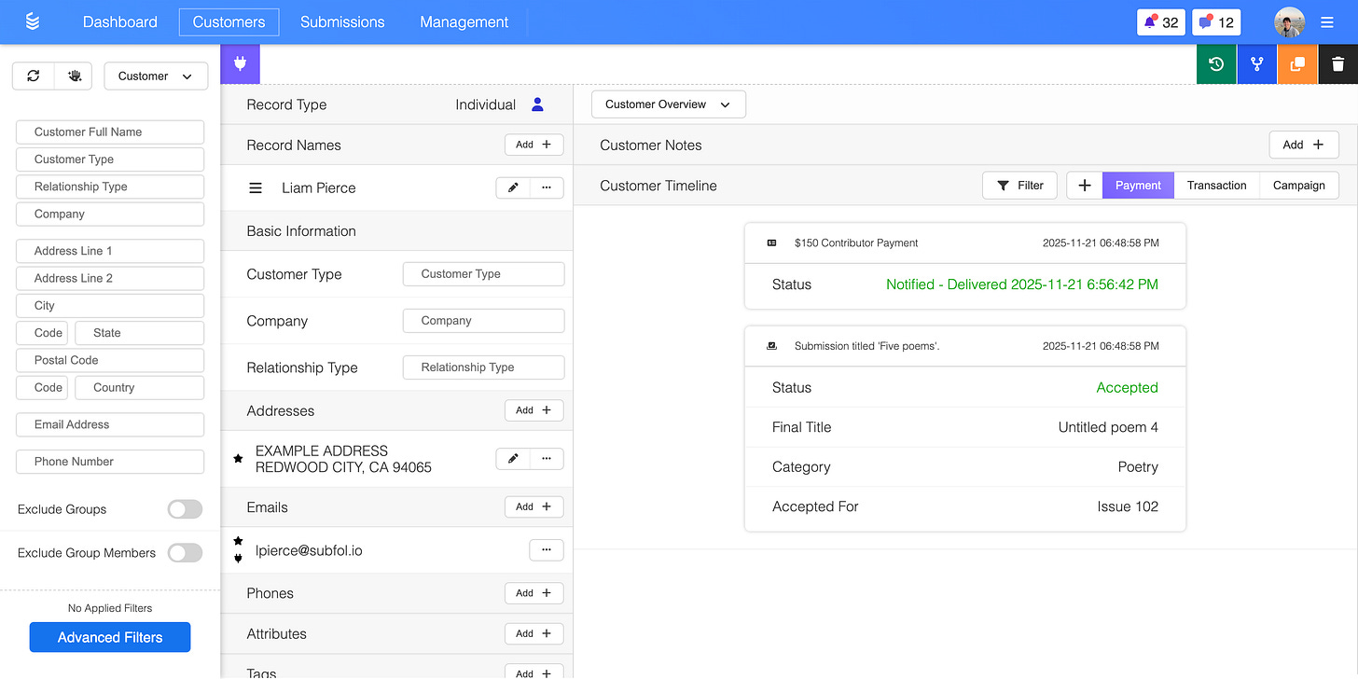Open the Submissions menu
The image size is (1358, 679).
point(342,22)
